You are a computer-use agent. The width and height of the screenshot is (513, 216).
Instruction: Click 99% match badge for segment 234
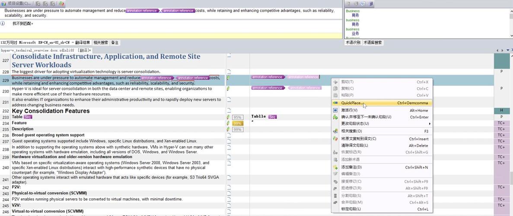(238, 124)
